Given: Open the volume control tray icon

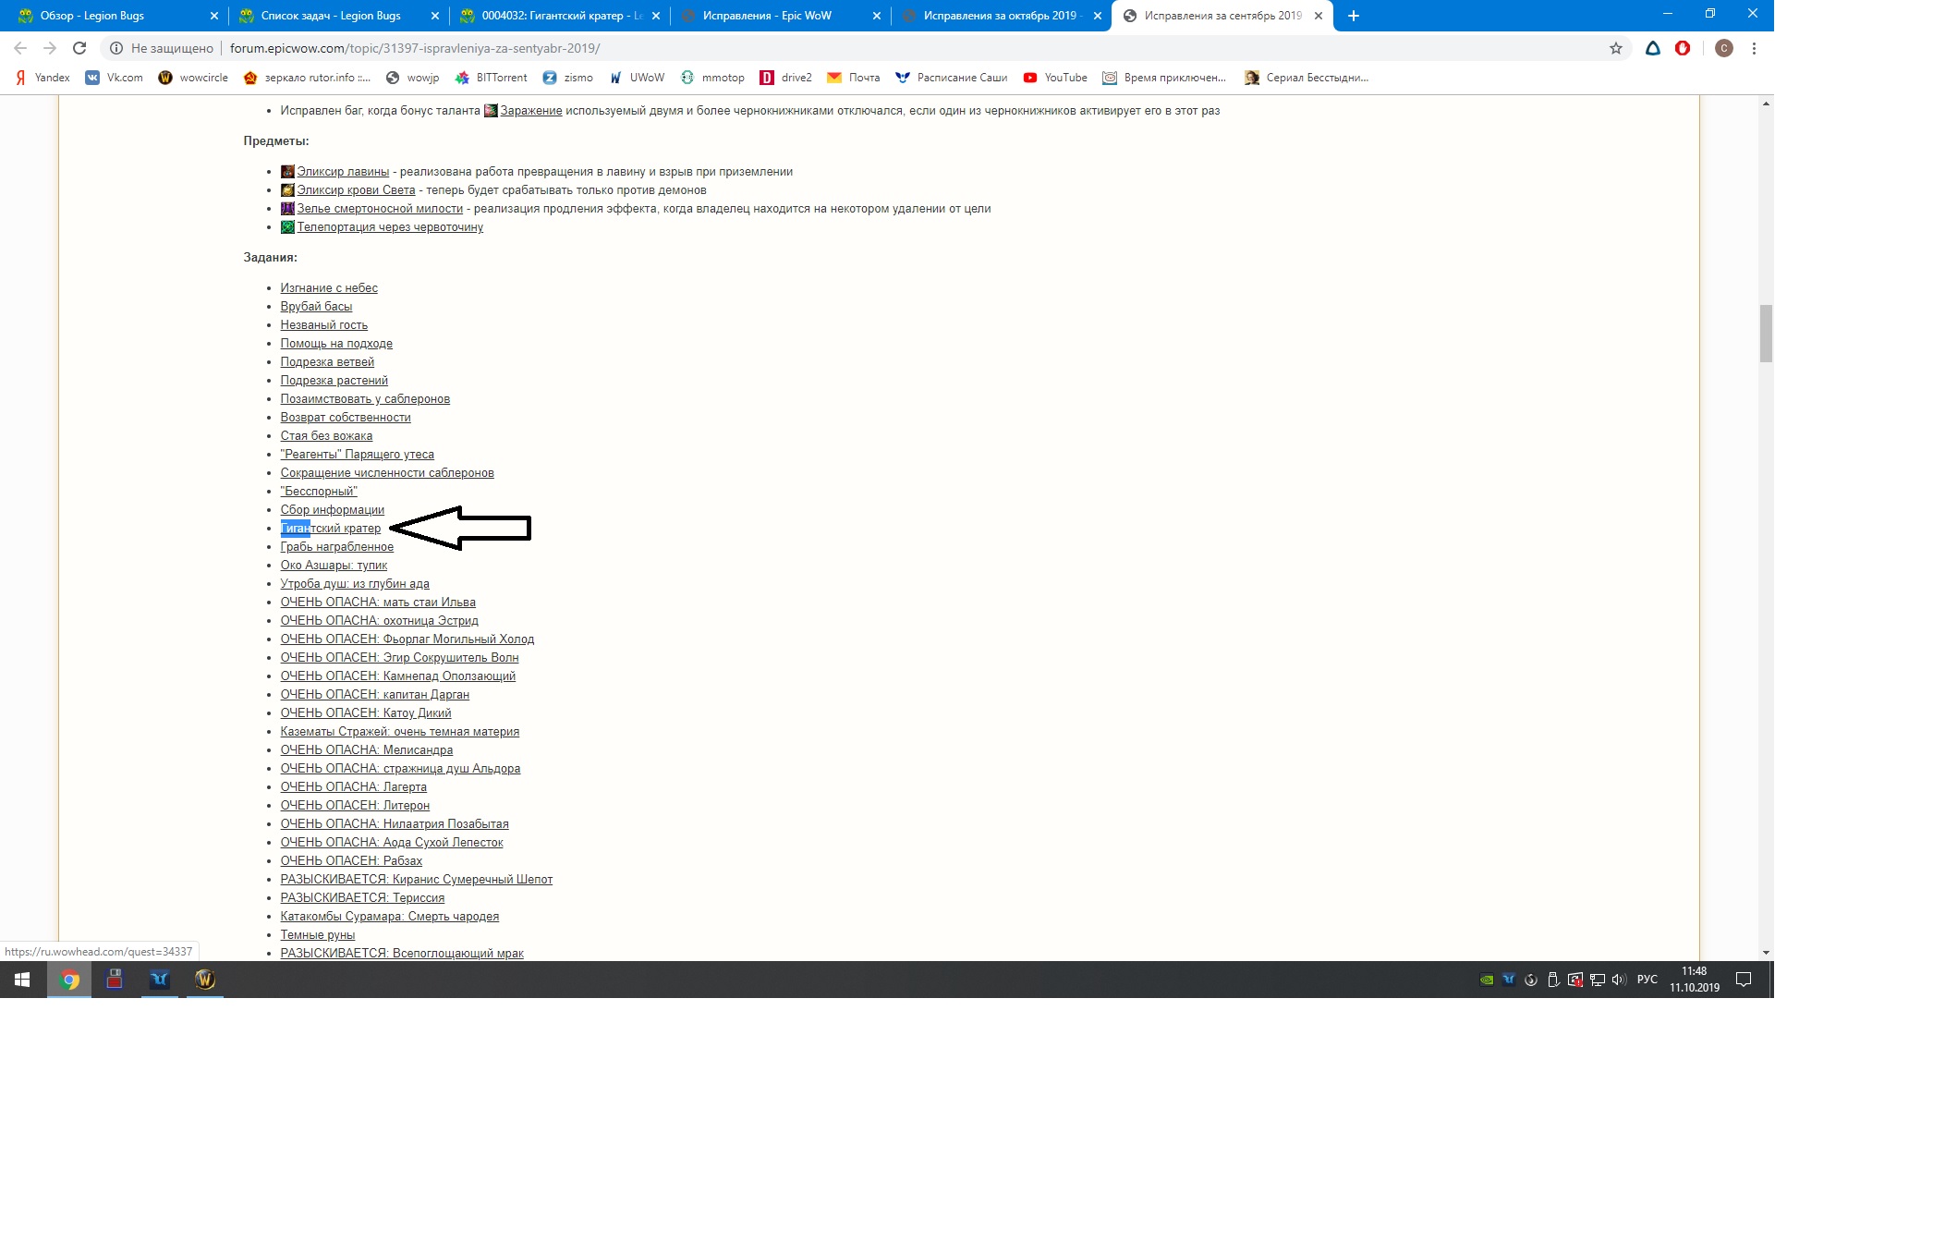Looking at the screenshot, I should (x=1618, y=980).
